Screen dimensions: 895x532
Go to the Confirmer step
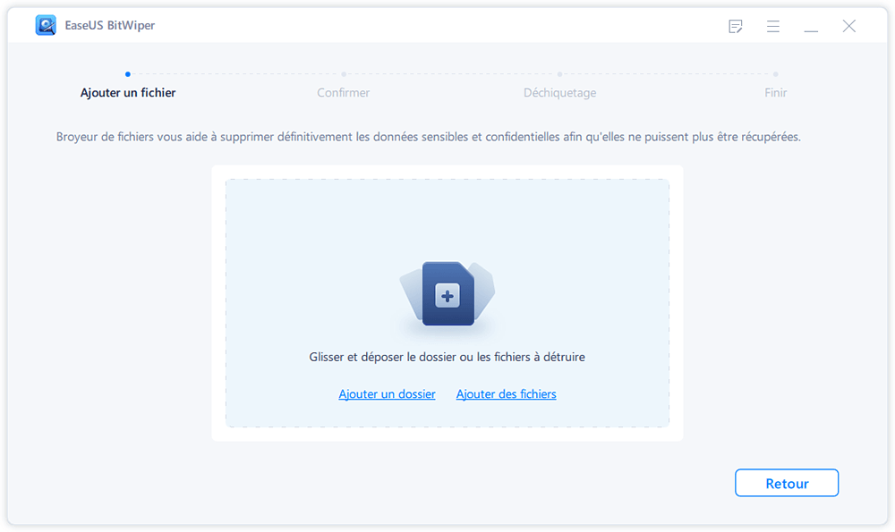pyautogui.click(x=344, y=93)
